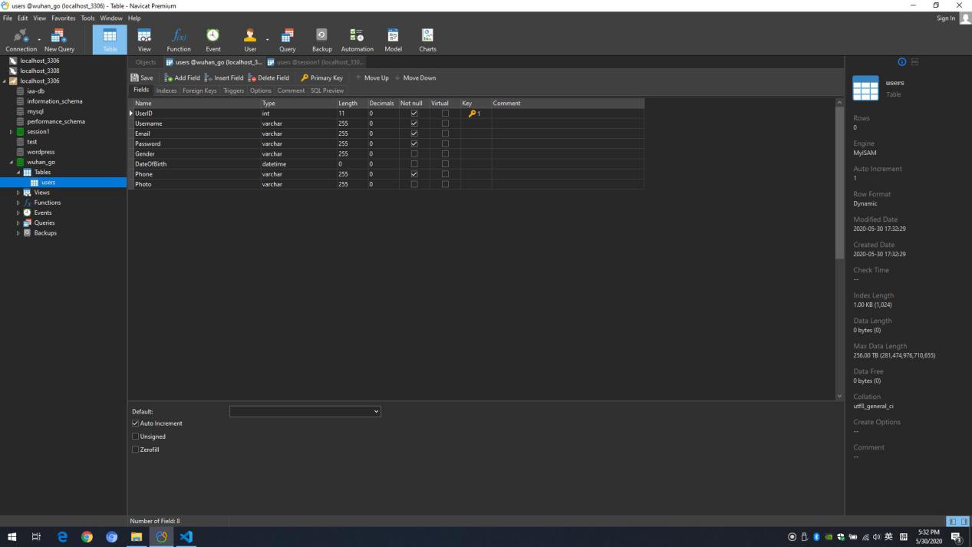Select the Backup toolbar icon
Image resolution: width=972 pixels, height=547 pixels.
[x=321, y=38]
